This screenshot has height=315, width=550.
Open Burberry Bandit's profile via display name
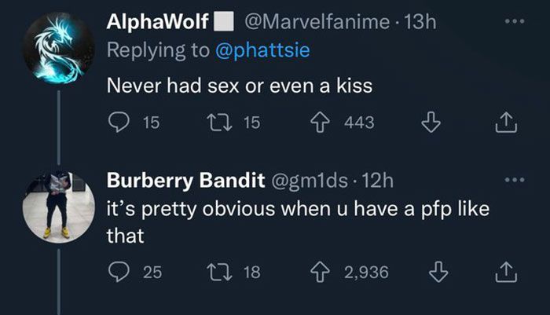click(x=185, y=181)
